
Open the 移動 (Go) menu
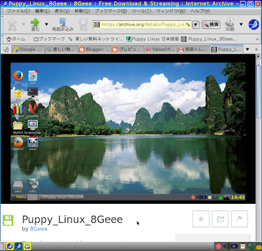coord(82,10)
